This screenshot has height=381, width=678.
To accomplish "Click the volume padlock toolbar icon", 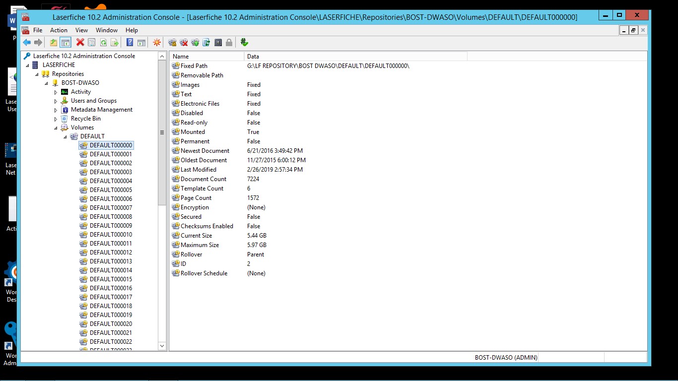I will [x=172, y=43].
